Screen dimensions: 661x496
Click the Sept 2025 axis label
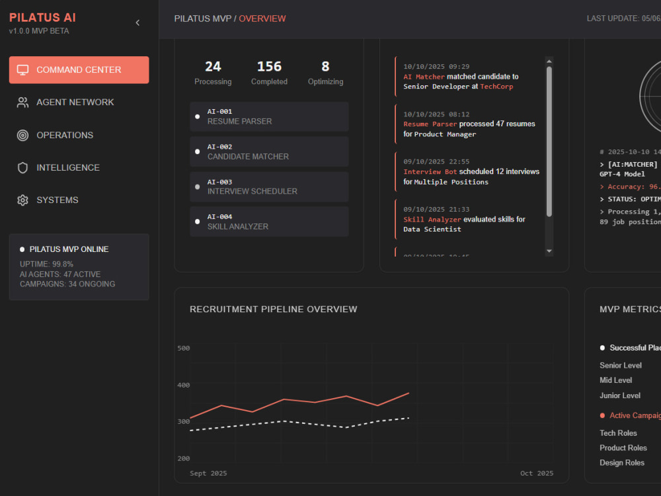pos(208,474)
